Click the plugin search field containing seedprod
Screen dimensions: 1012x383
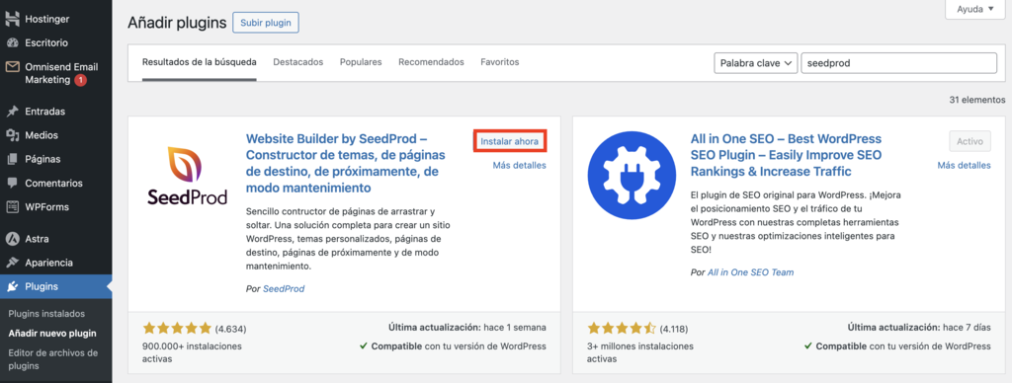tap(898, 63)
